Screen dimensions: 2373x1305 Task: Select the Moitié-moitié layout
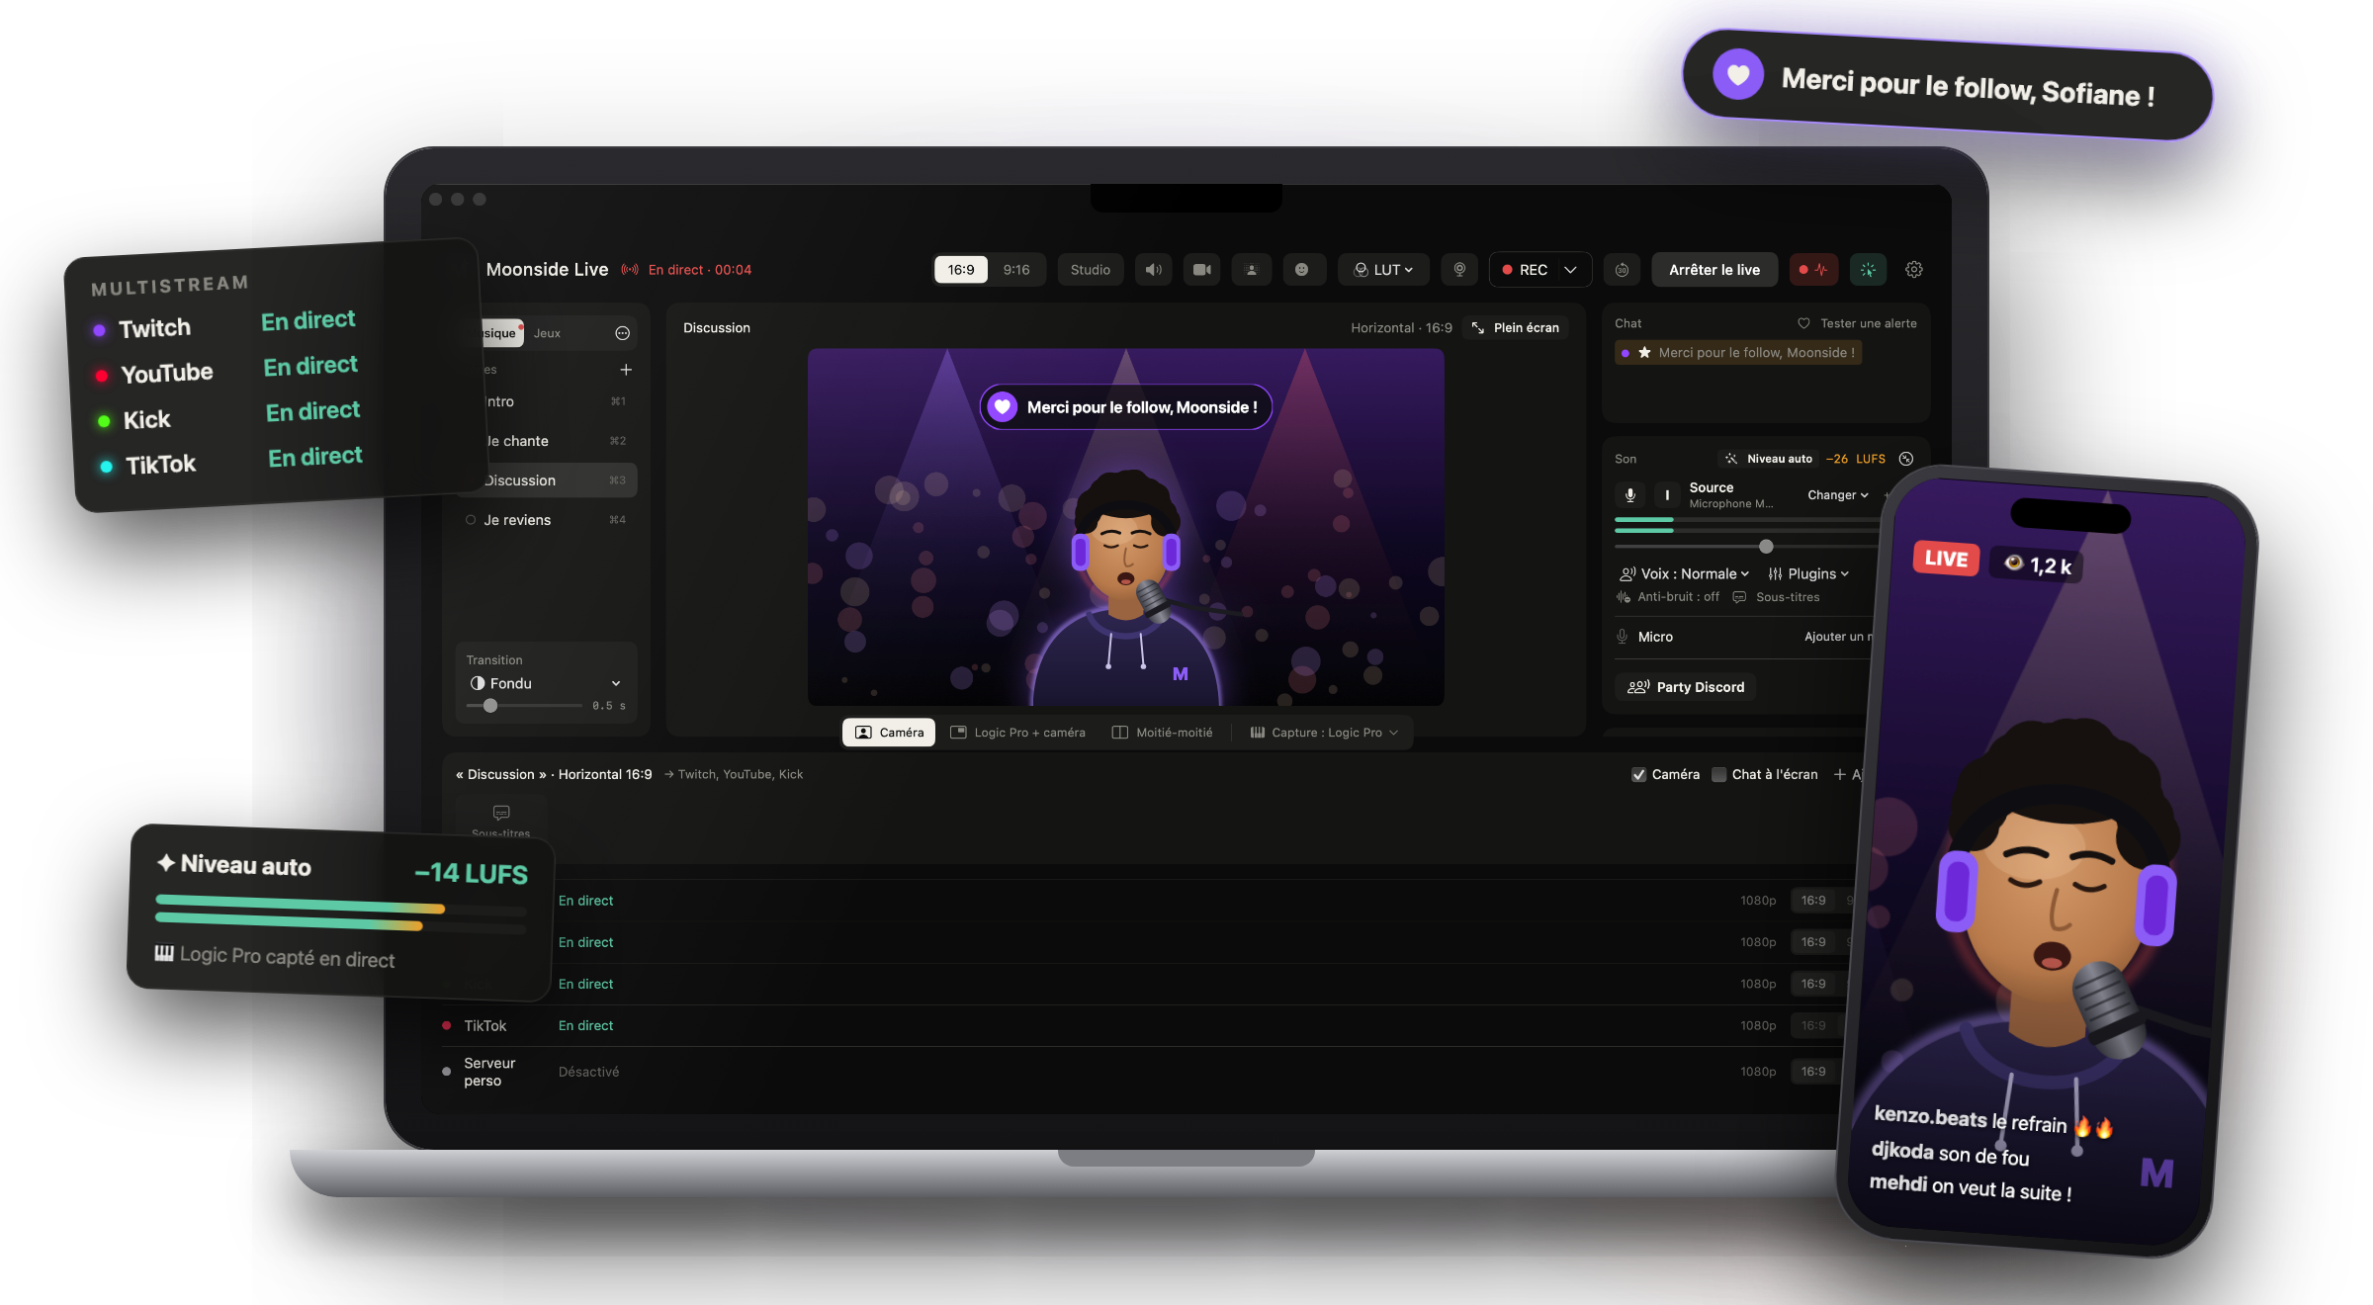1162,733
